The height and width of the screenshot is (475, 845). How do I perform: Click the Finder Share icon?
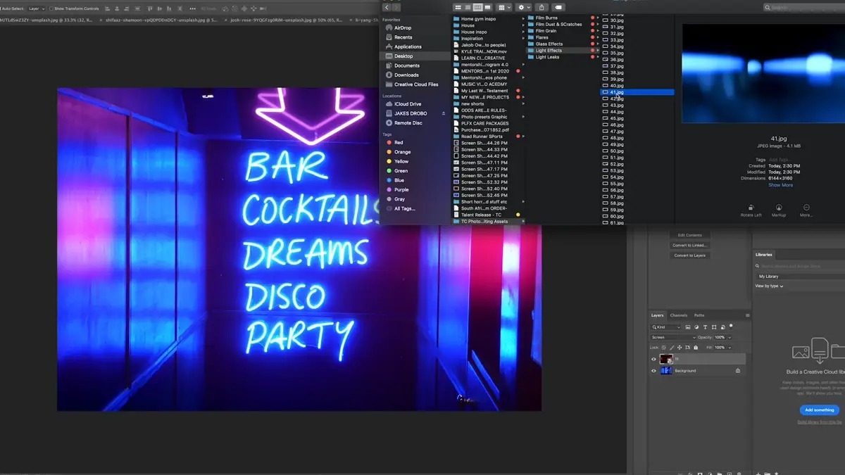coord(542,7)
